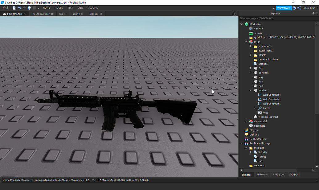Screen dimensions: 319x190
Task: Click the Explorer filter search field
Action: point(274,18)
